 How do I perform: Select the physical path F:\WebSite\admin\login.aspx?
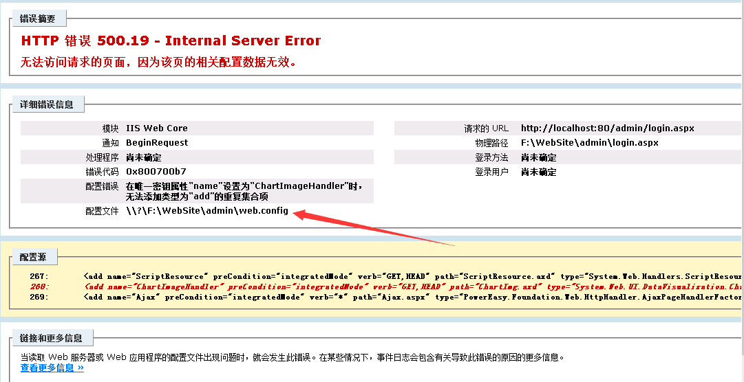[589, 143]
